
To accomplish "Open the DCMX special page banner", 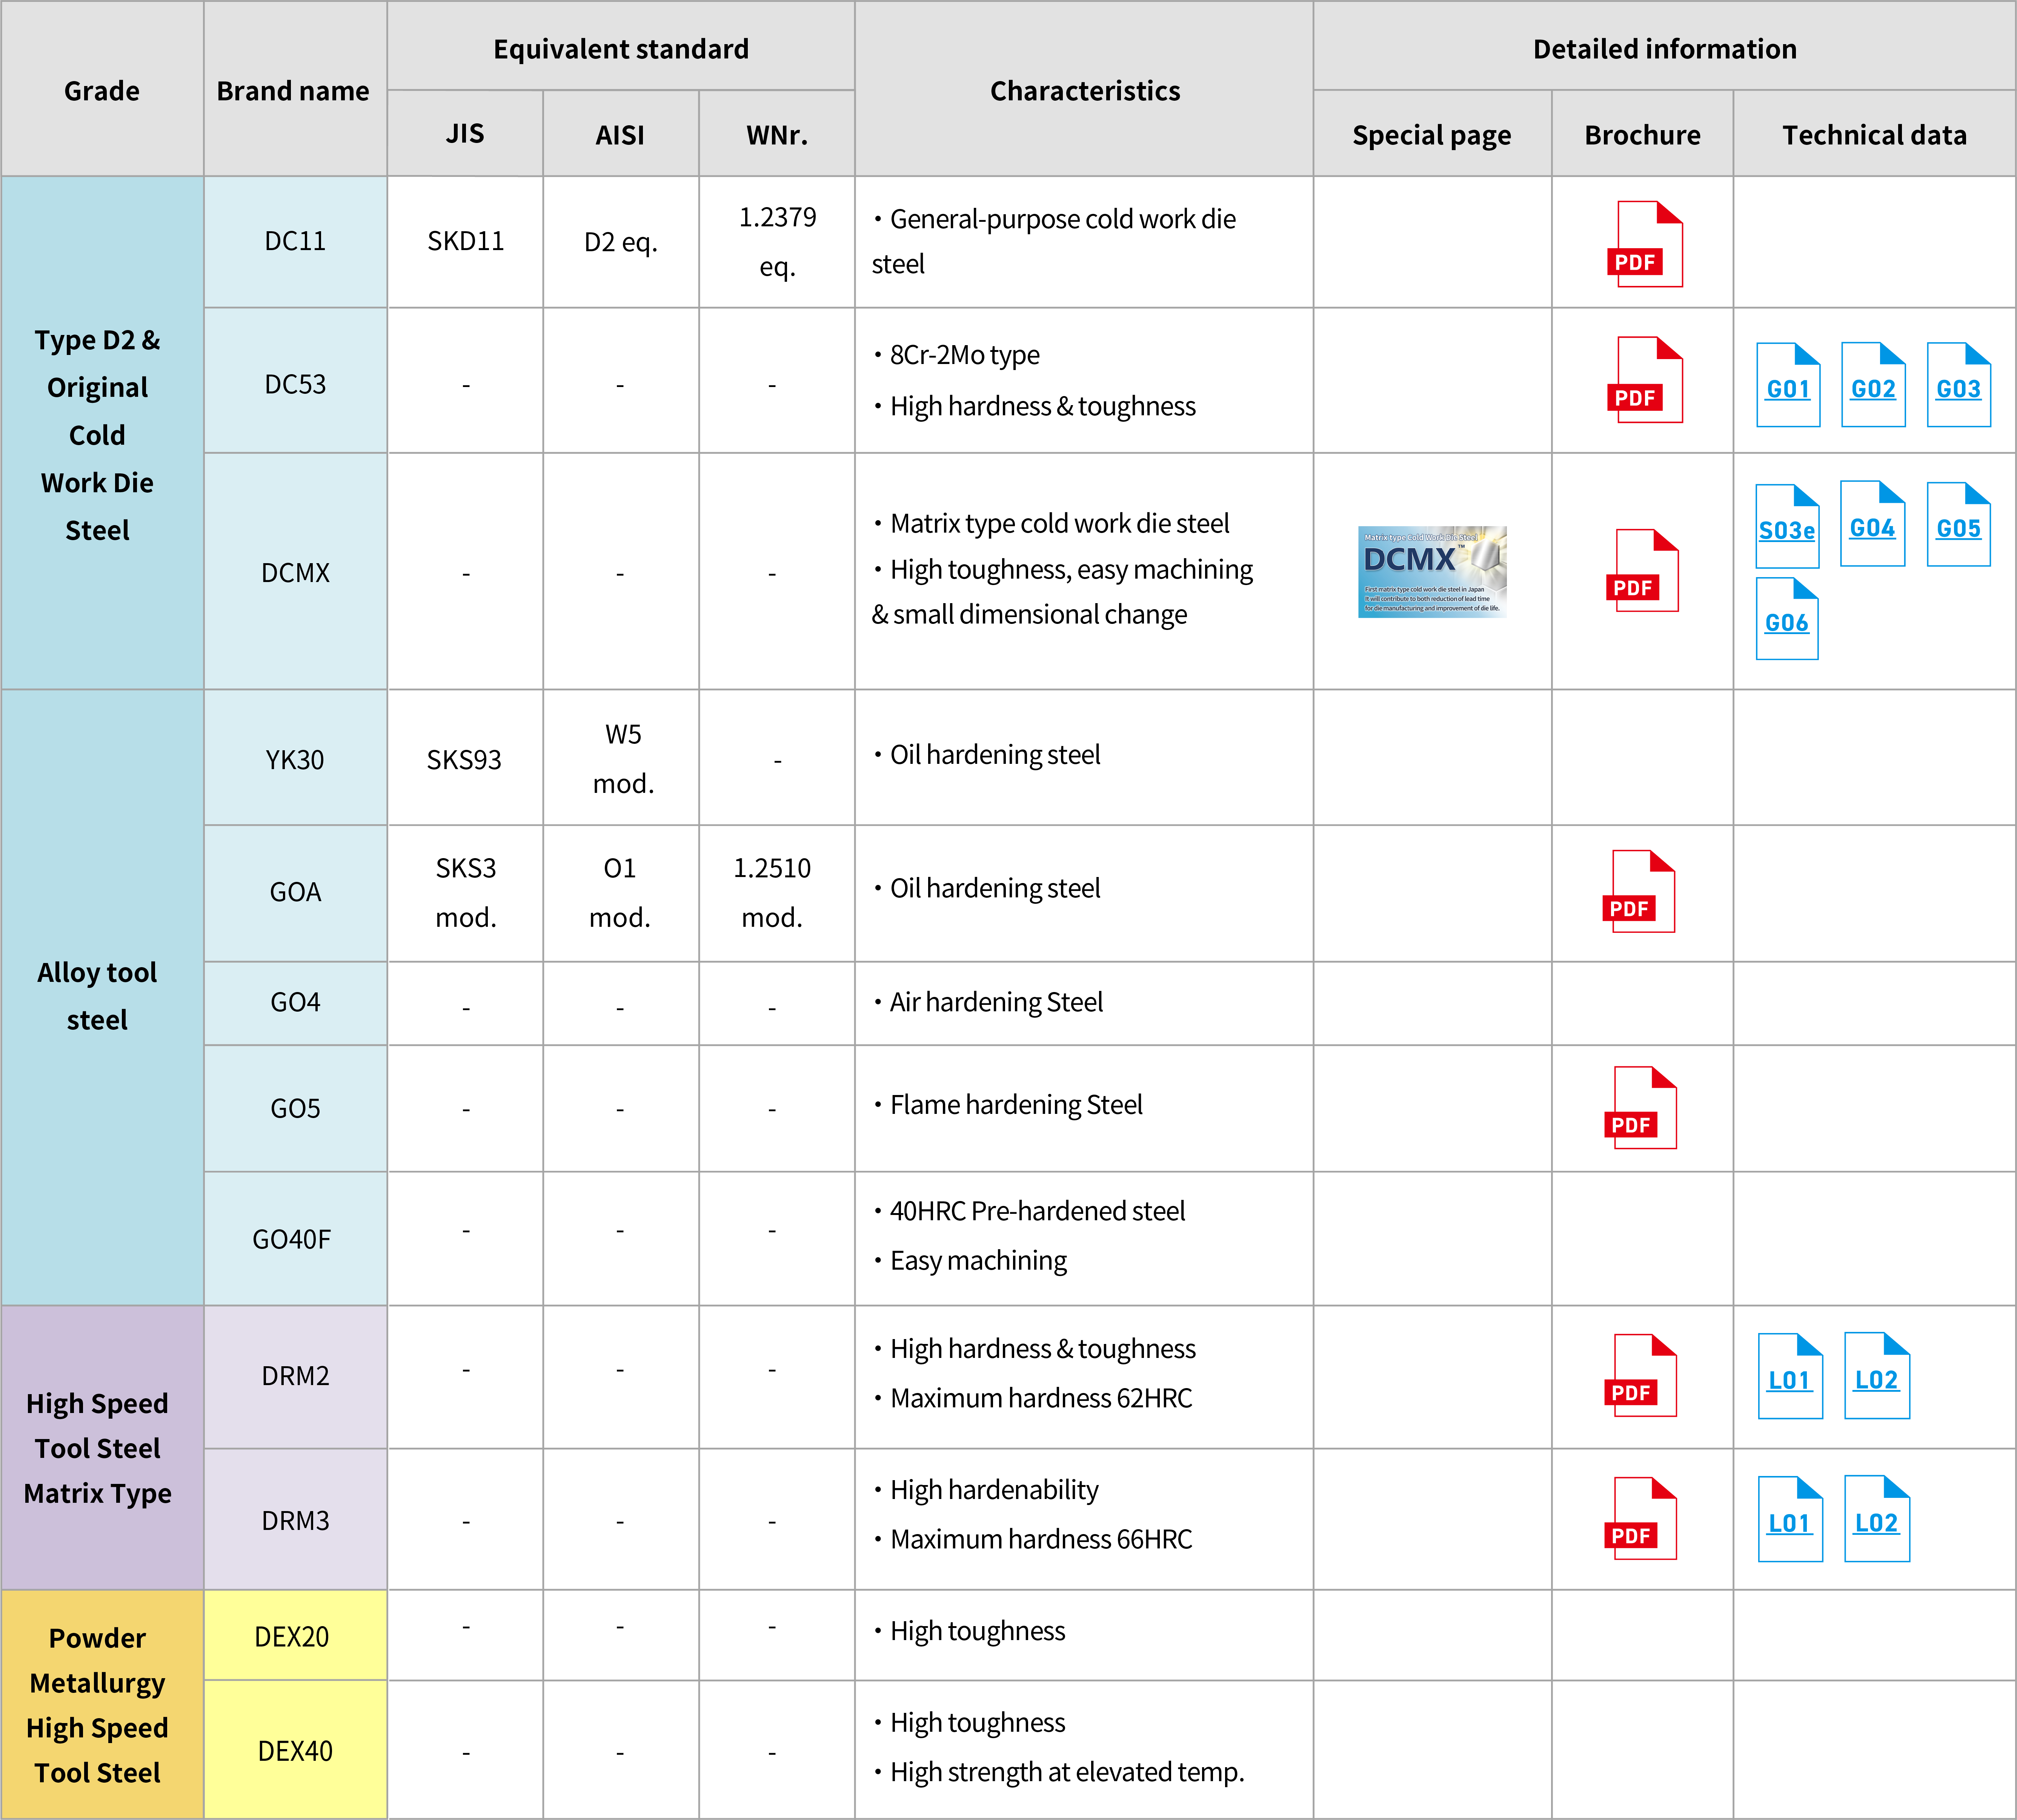I will click(x=1432, y=572).
